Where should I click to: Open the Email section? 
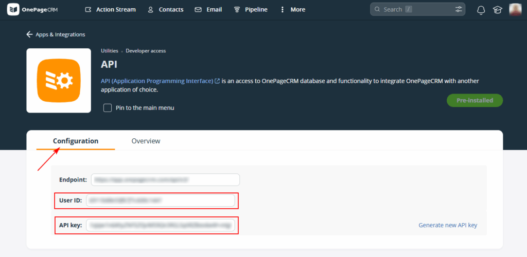click(x=208, y=9)
